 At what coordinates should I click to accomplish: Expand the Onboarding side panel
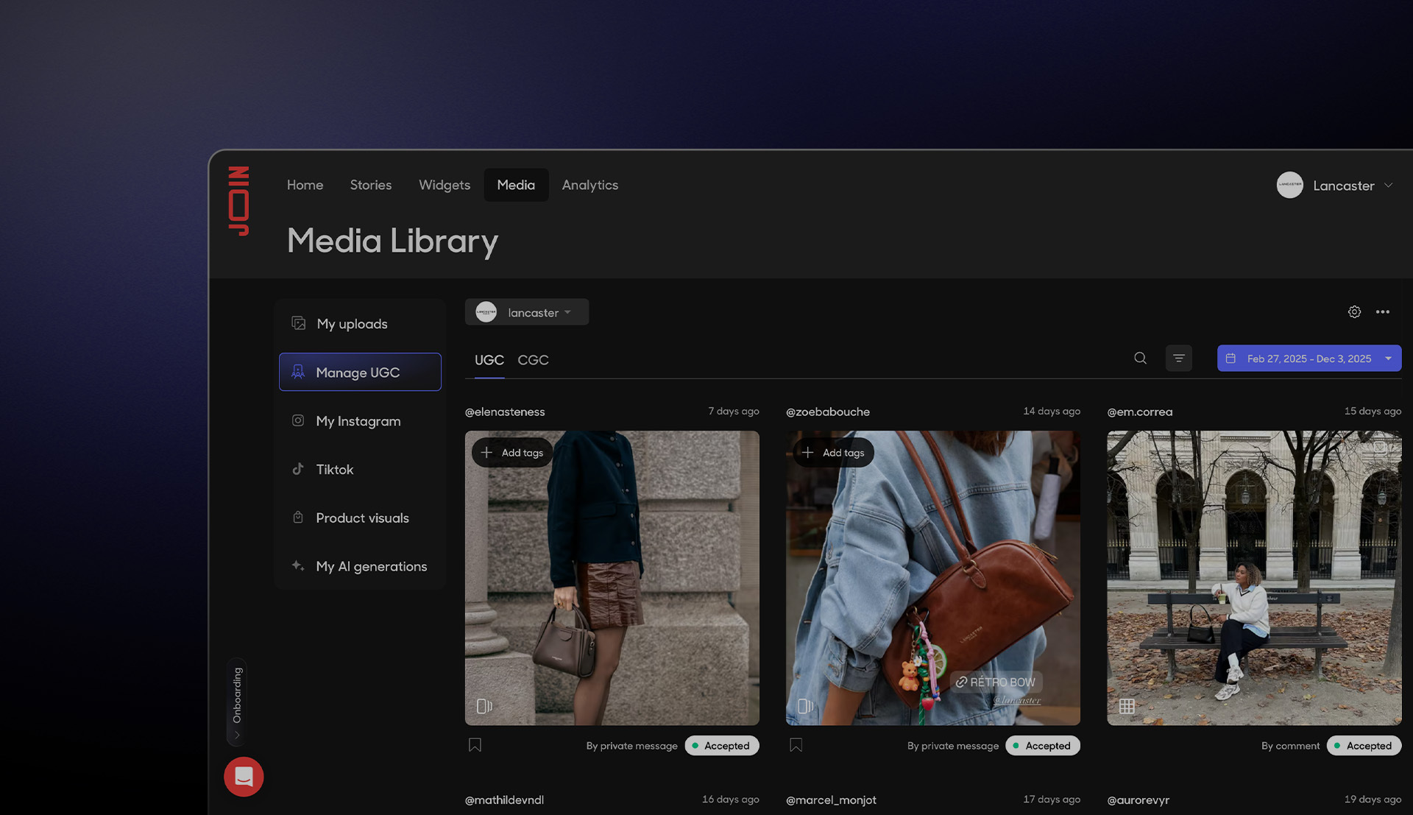(x=237, y=702)
